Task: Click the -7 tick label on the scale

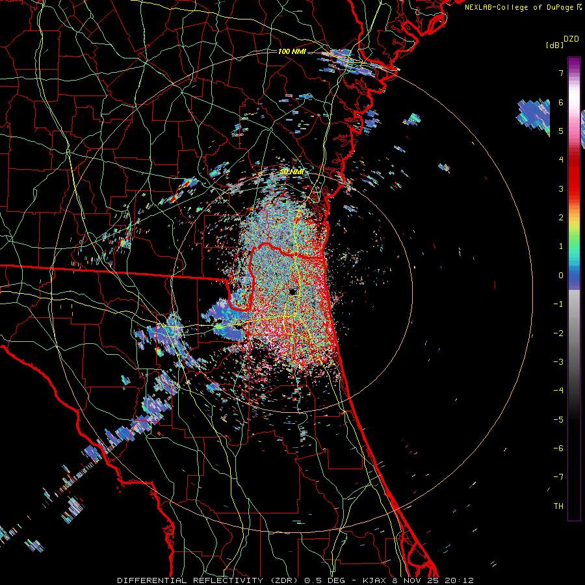Action: [558, 477]
